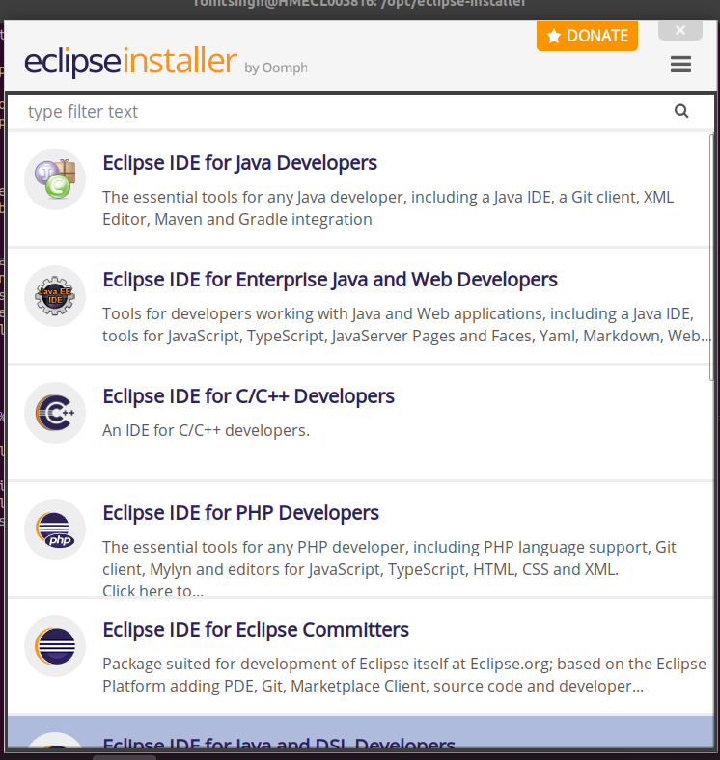Click 'The essential tools for any PHP developer' description
720x760 pixels.
[x=389, y=557]
